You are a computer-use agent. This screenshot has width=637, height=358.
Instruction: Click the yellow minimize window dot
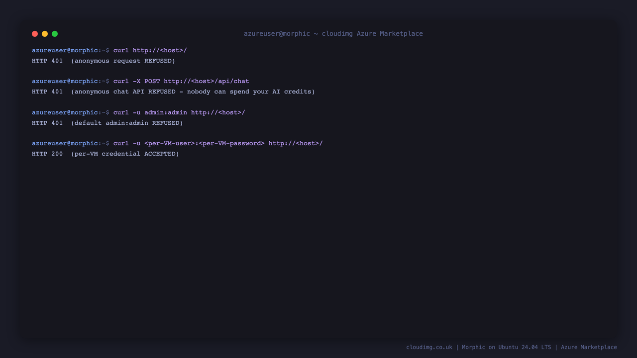click(x=45, y=34)
